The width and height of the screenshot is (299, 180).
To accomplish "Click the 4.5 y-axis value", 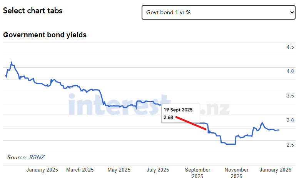I will pos(290,47).
